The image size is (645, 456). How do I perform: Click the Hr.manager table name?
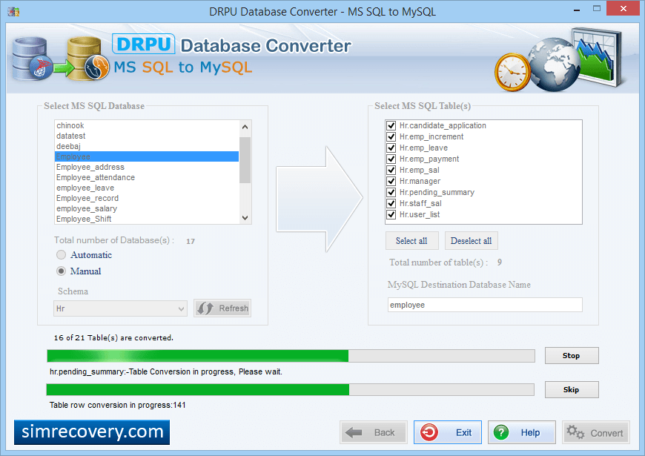click(x=420, y=181)
